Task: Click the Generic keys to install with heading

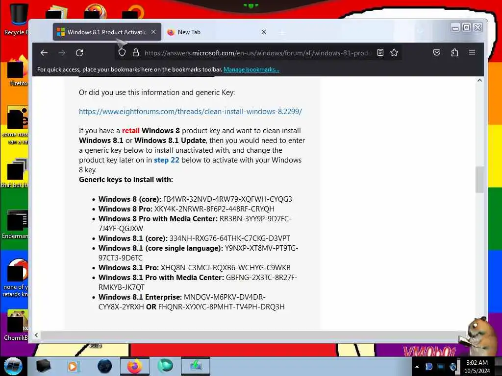Action: click(126, 180)
